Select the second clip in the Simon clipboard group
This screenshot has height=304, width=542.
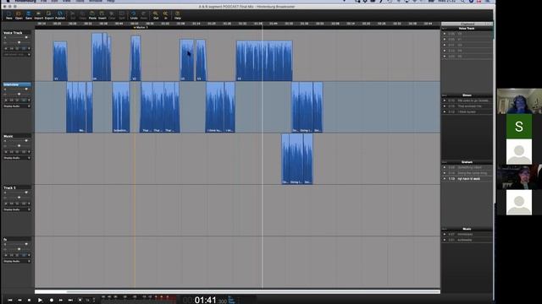tap(467, 106)
